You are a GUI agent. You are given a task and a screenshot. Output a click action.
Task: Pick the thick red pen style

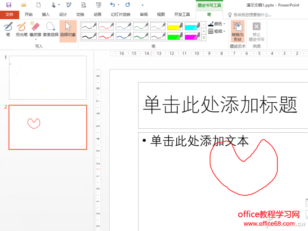coord(106,36)
